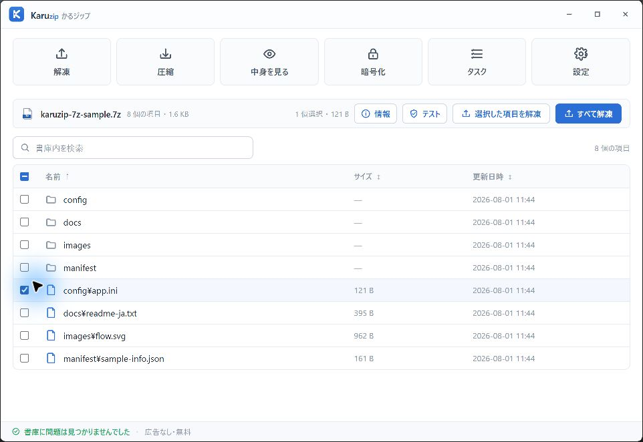
Task: Click the config¥app.ini file icon
Action: pyautogui.click(x=51, y=290)
